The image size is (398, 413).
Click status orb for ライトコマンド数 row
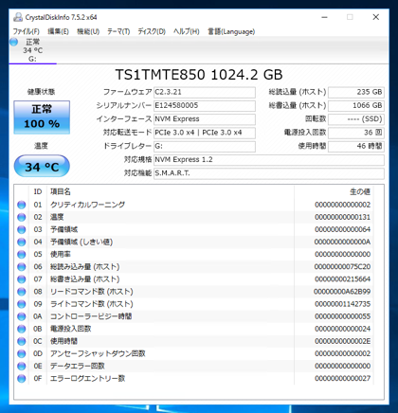(x=22, y=304)
